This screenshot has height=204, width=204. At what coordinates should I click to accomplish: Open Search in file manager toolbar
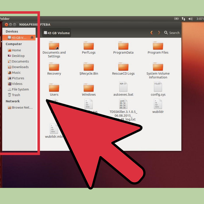[x=172, y=33]
